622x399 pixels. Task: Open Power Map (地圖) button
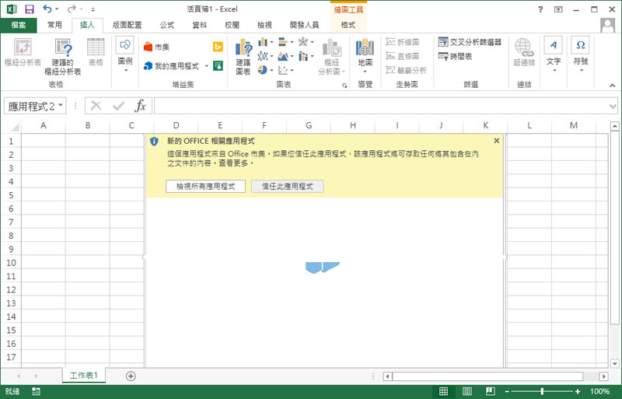(365, 56)
